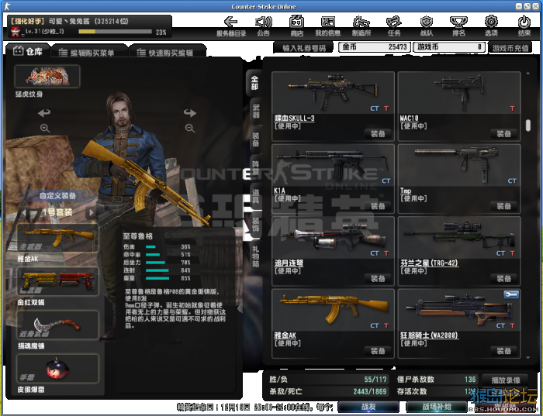This screenshot has height=416, width=543.
Task: Expand the 1号套装 loadout arrow
Action: pos(92,212)
